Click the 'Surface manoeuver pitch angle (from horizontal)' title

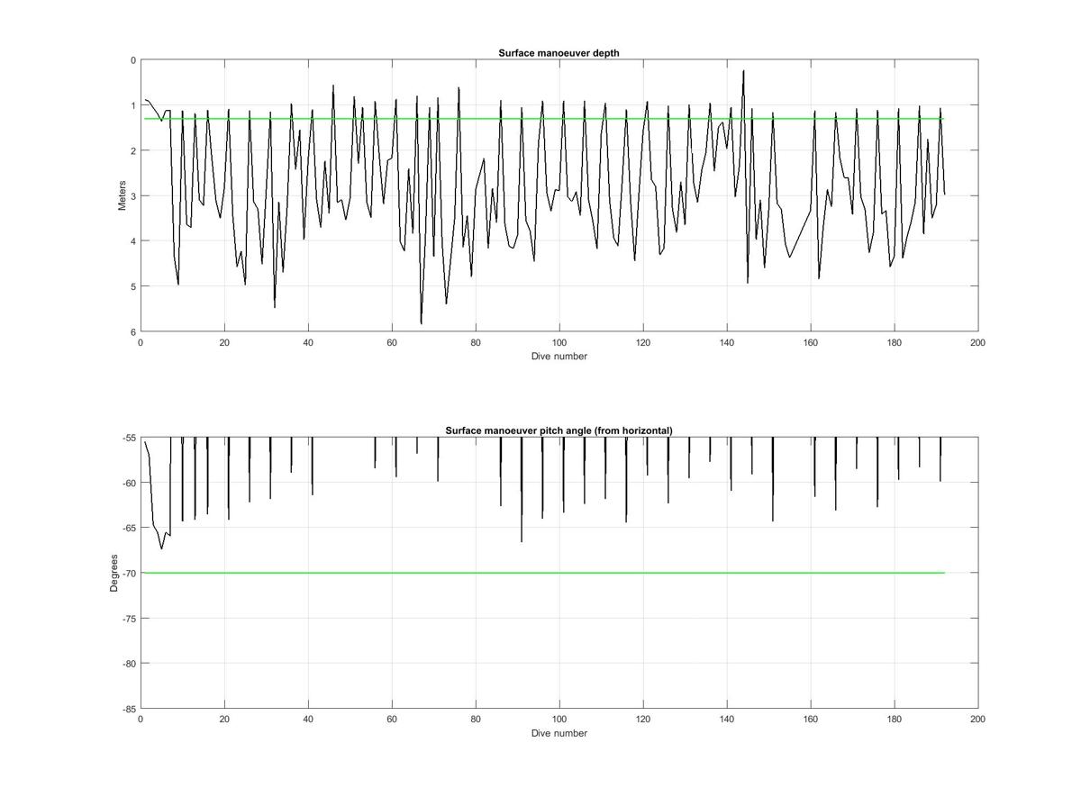coord(559,430)
